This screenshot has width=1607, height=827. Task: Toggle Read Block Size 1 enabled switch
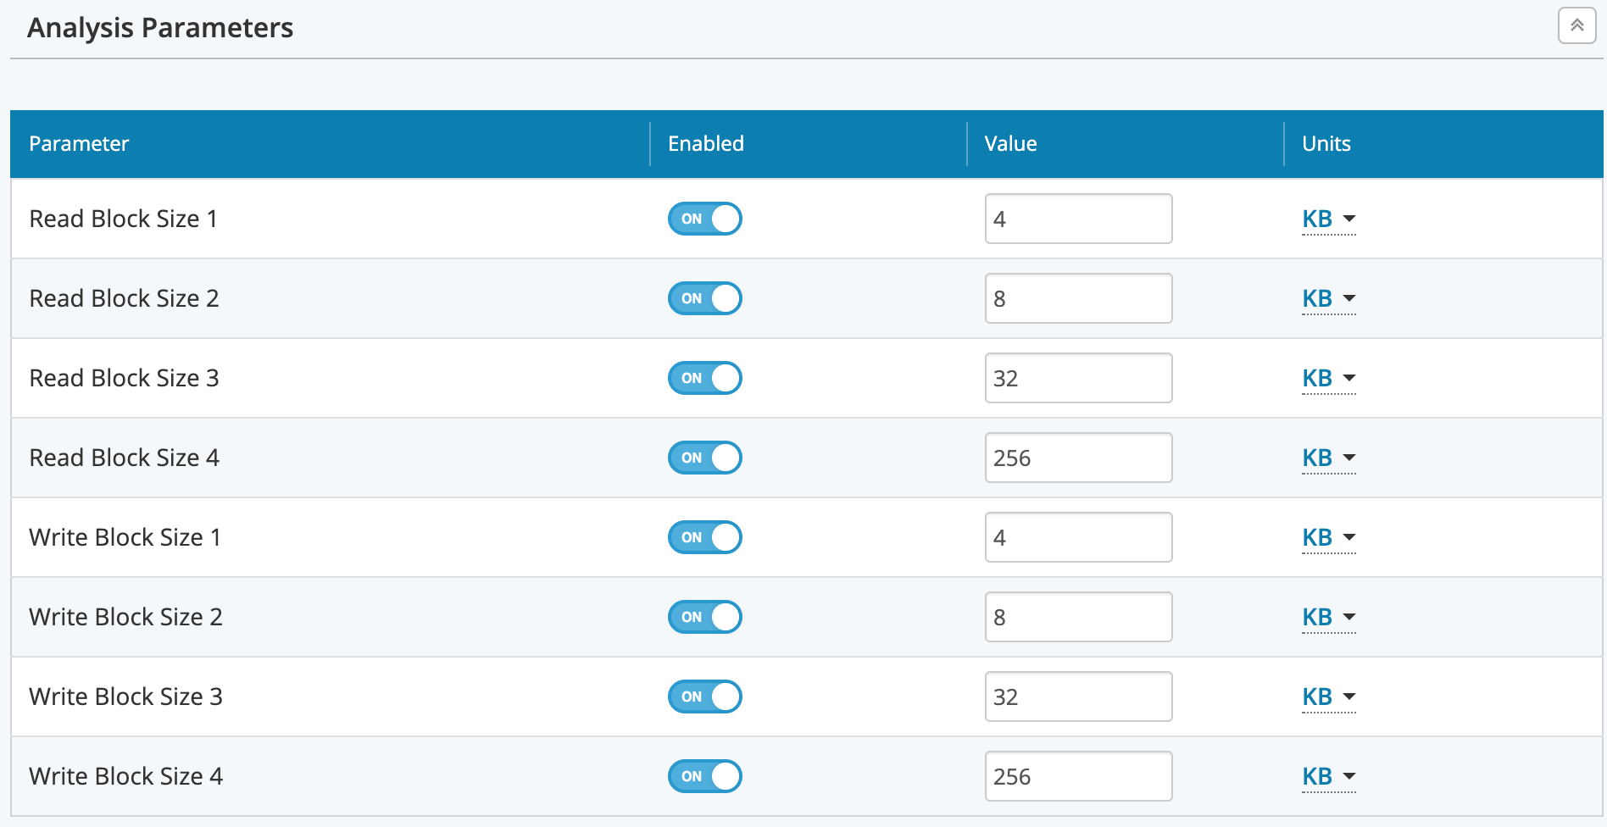[705, 219]
